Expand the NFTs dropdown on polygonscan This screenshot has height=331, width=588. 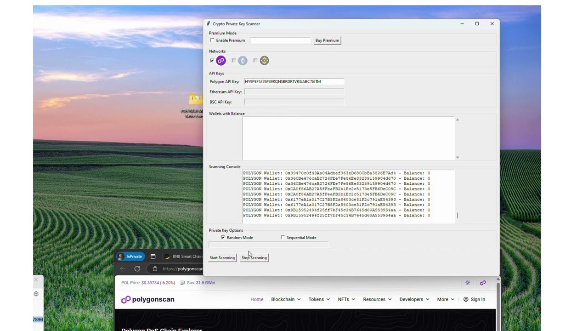tap(346, 299)
